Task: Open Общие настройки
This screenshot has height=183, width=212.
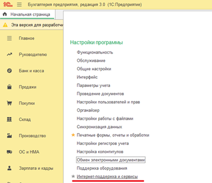Action: coord(94,69)
